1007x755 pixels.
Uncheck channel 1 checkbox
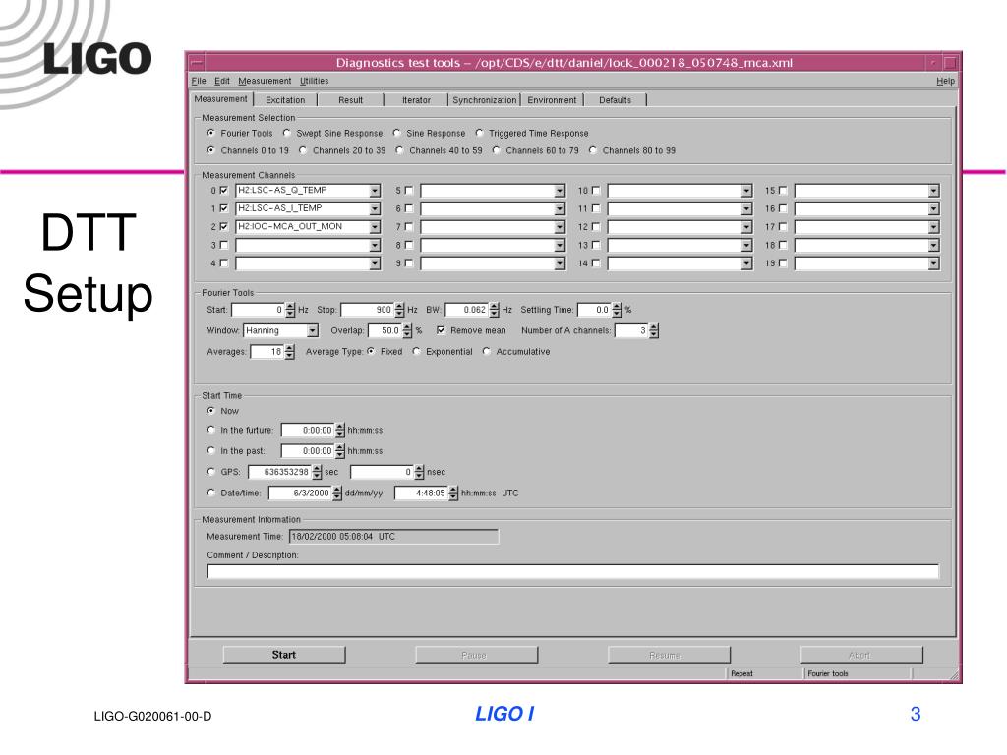[x=223, y=208]
